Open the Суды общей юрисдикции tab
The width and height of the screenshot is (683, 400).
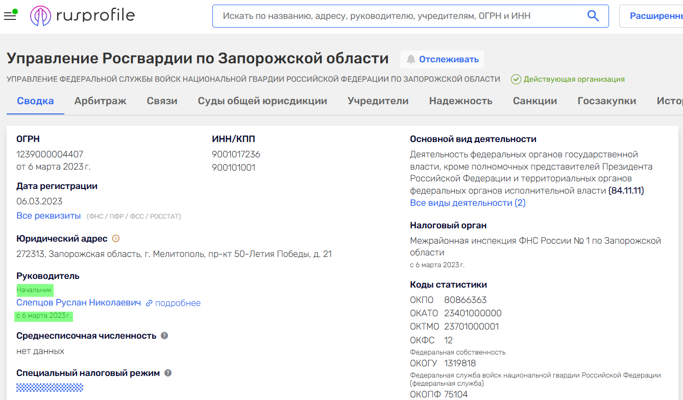(262, 101)
